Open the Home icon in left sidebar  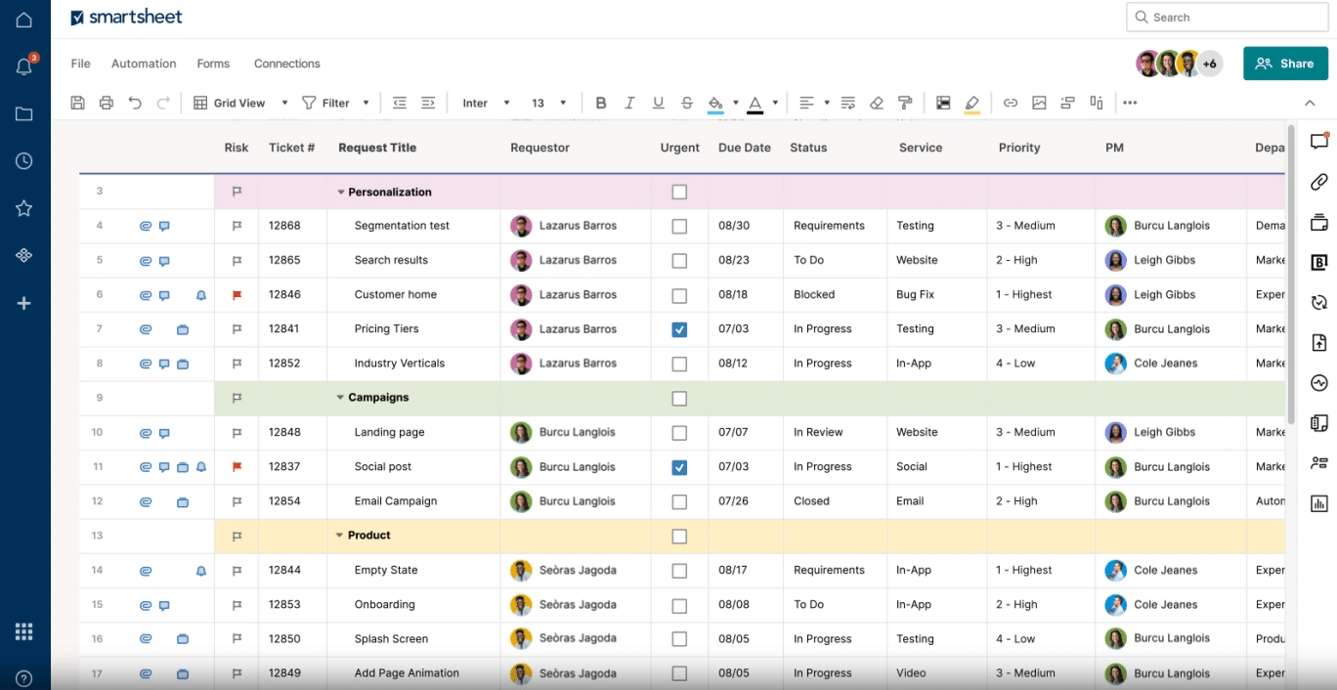(x=24, y=20)
